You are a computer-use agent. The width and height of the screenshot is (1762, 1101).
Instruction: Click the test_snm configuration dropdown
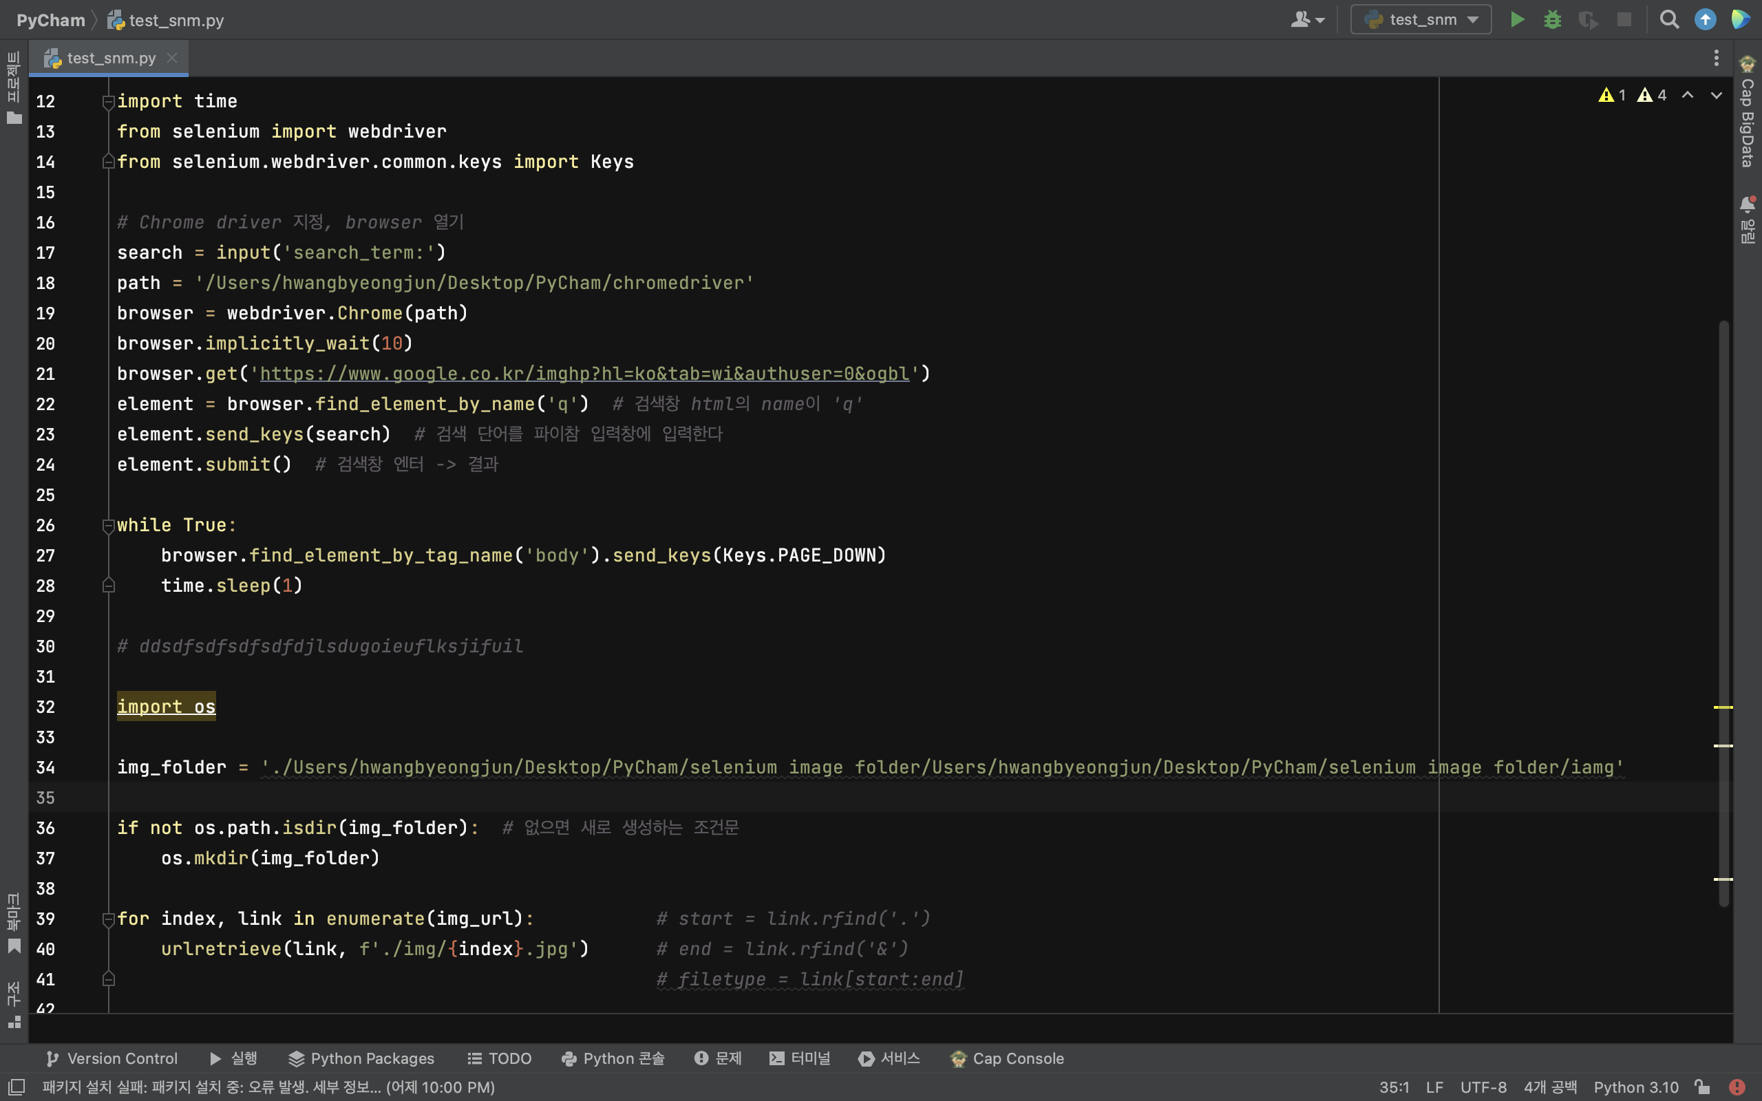point(1419,20)
